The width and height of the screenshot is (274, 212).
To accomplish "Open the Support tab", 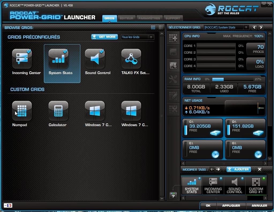I will point(173,18).
